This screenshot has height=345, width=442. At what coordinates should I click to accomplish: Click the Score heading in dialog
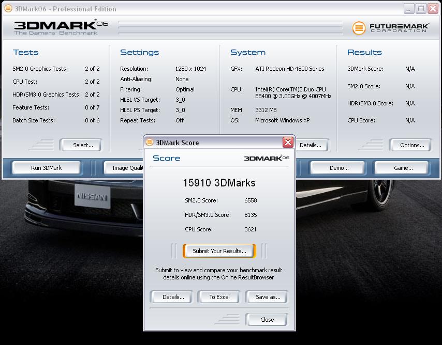point(166,158)
